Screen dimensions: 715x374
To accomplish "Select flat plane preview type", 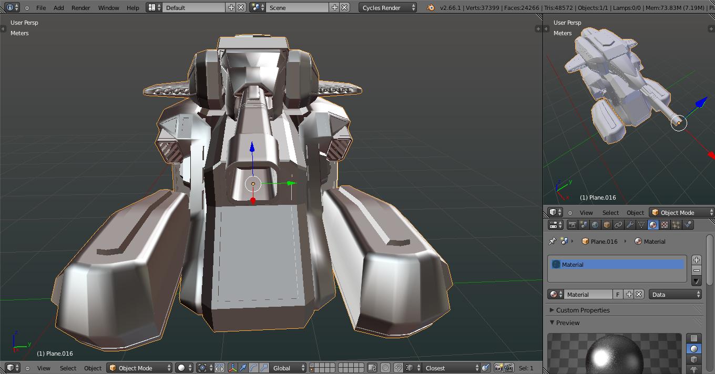I will click(x=694, y=338).
